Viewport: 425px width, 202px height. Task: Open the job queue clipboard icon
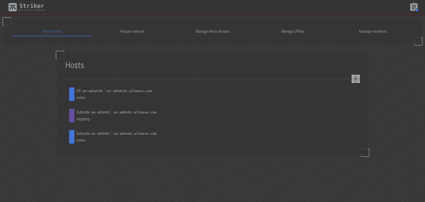414,7
